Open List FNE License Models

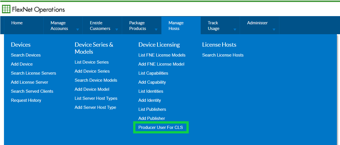(162, 55)
